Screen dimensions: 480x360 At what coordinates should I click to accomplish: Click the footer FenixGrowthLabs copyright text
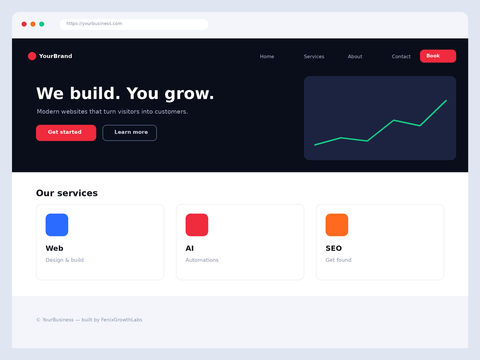tap(89, 320)
